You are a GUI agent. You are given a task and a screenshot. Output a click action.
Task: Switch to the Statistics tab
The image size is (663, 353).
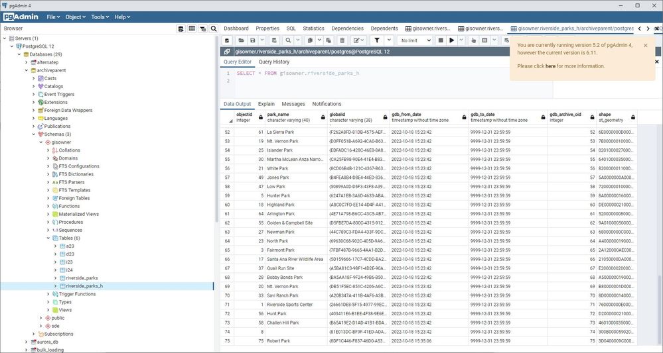coord(313,28)
